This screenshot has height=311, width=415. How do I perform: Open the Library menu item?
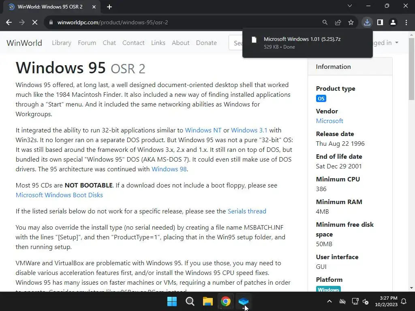click(62, 43)
